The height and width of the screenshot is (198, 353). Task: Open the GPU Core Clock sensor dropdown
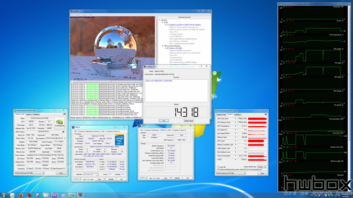tap(236, 119)
